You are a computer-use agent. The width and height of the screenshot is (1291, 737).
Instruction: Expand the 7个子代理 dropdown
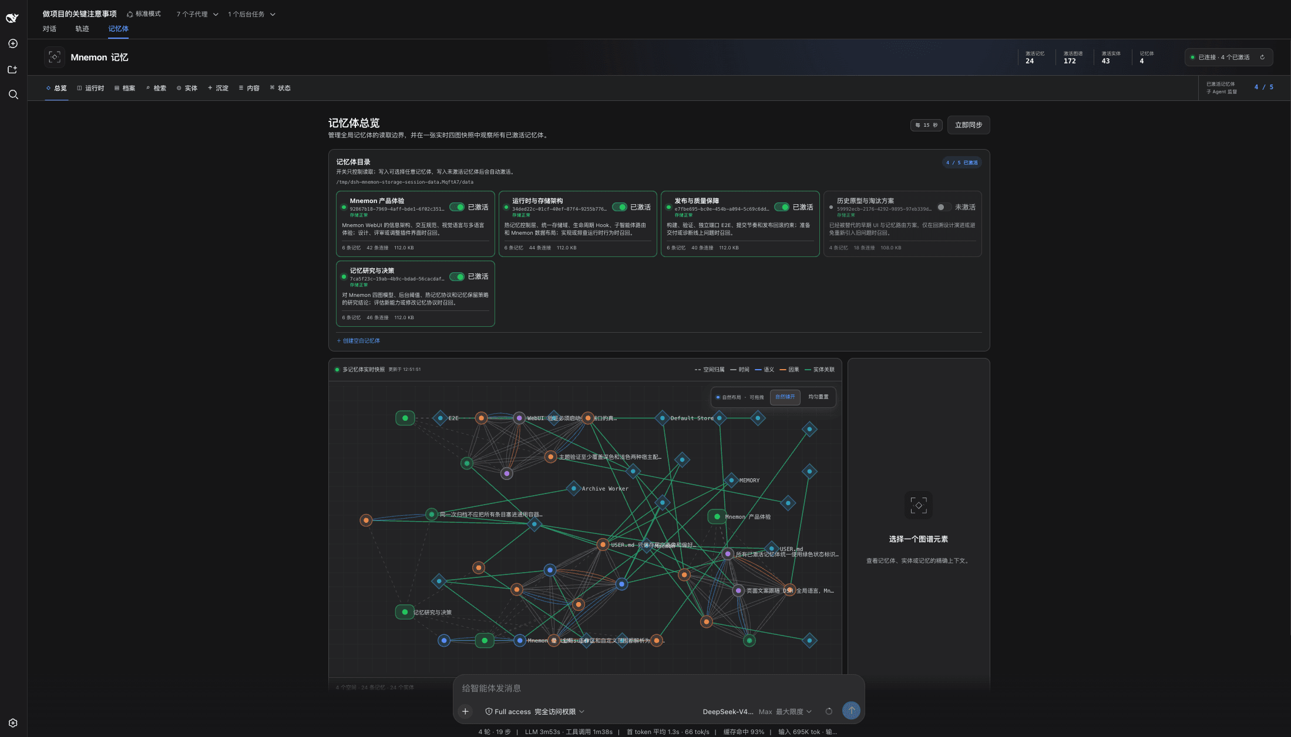[x=197, y=14]
